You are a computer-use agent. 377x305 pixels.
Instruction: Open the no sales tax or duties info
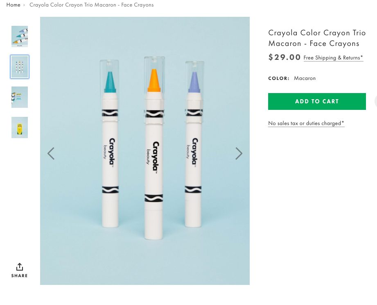pyautogui.click(x=306, y=123)
